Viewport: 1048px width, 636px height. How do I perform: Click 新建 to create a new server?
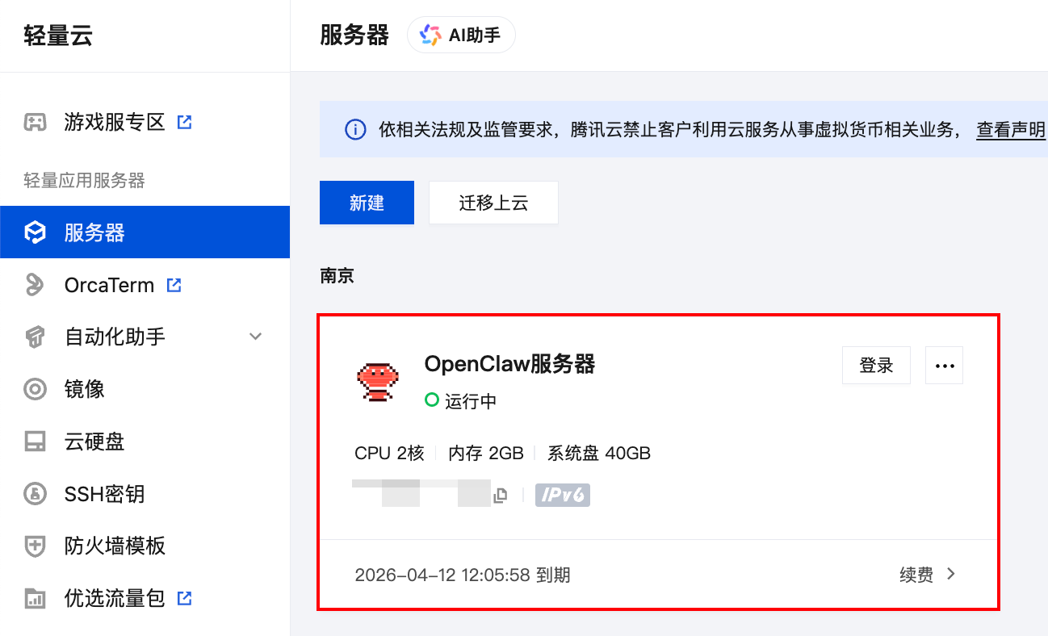point(367,203)
